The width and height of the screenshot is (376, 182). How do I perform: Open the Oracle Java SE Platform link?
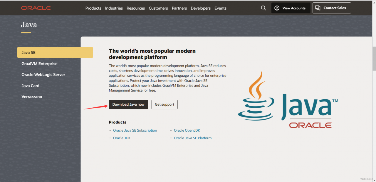(193, 138)
